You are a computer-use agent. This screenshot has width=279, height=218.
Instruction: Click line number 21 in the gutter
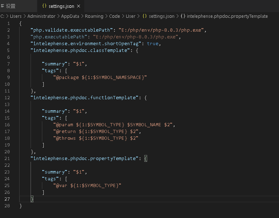(8, 158)
